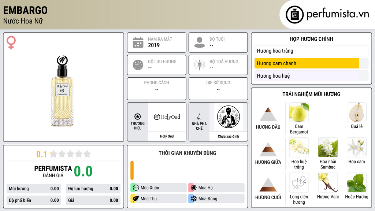
Task: Select the Long diên hương note image
Action: click(x=299, y=182)
